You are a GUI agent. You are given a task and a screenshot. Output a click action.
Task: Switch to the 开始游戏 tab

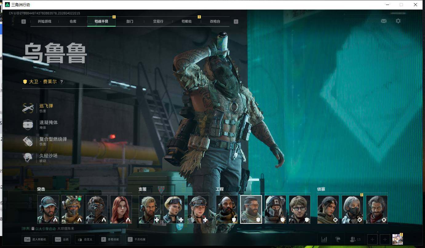[45, 22]
